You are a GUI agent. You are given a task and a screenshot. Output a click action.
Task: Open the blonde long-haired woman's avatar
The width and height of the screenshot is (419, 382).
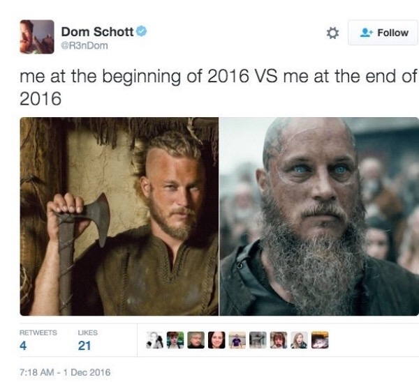(299, 340)
